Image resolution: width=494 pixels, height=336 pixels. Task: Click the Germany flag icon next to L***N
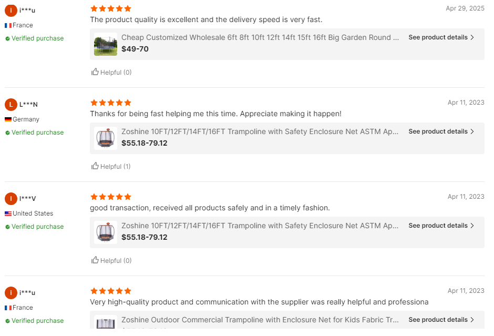tap(8, 119)
